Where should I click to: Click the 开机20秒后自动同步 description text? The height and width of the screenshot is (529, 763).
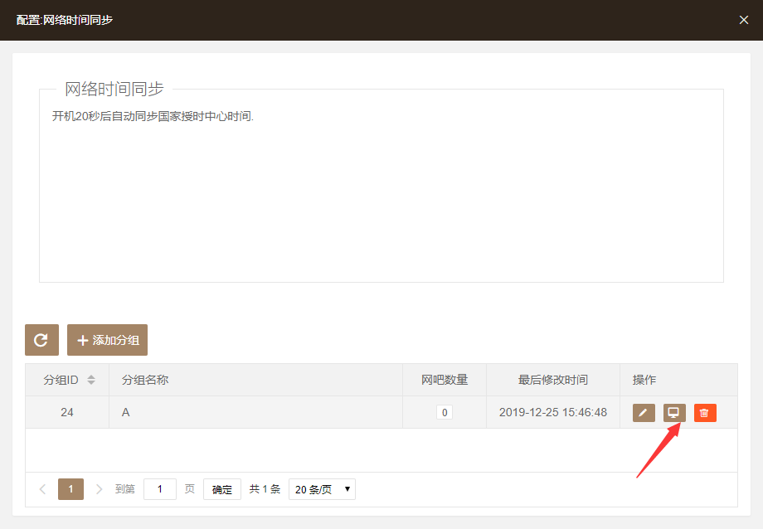coord(153,116)
